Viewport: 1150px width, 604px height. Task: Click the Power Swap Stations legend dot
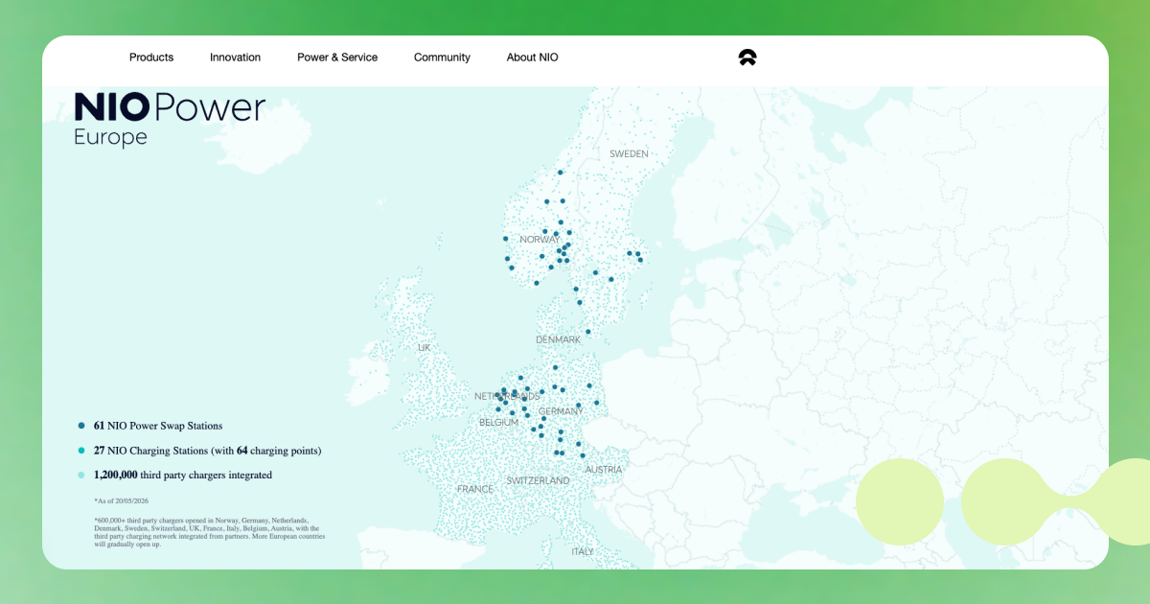pos(81,426)
